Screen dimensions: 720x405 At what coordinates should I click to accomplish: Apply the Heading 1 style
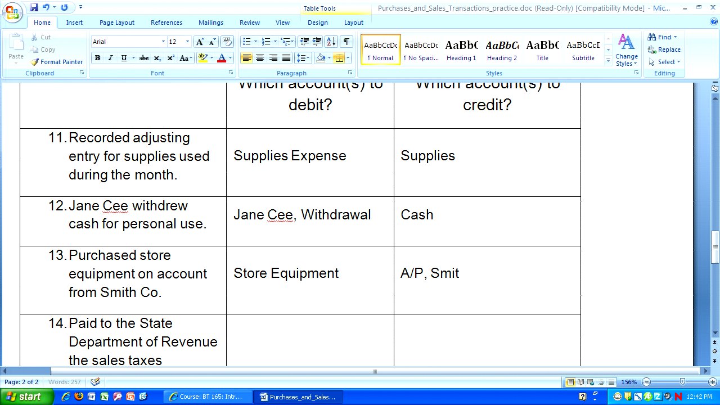(x=461, y=49)
